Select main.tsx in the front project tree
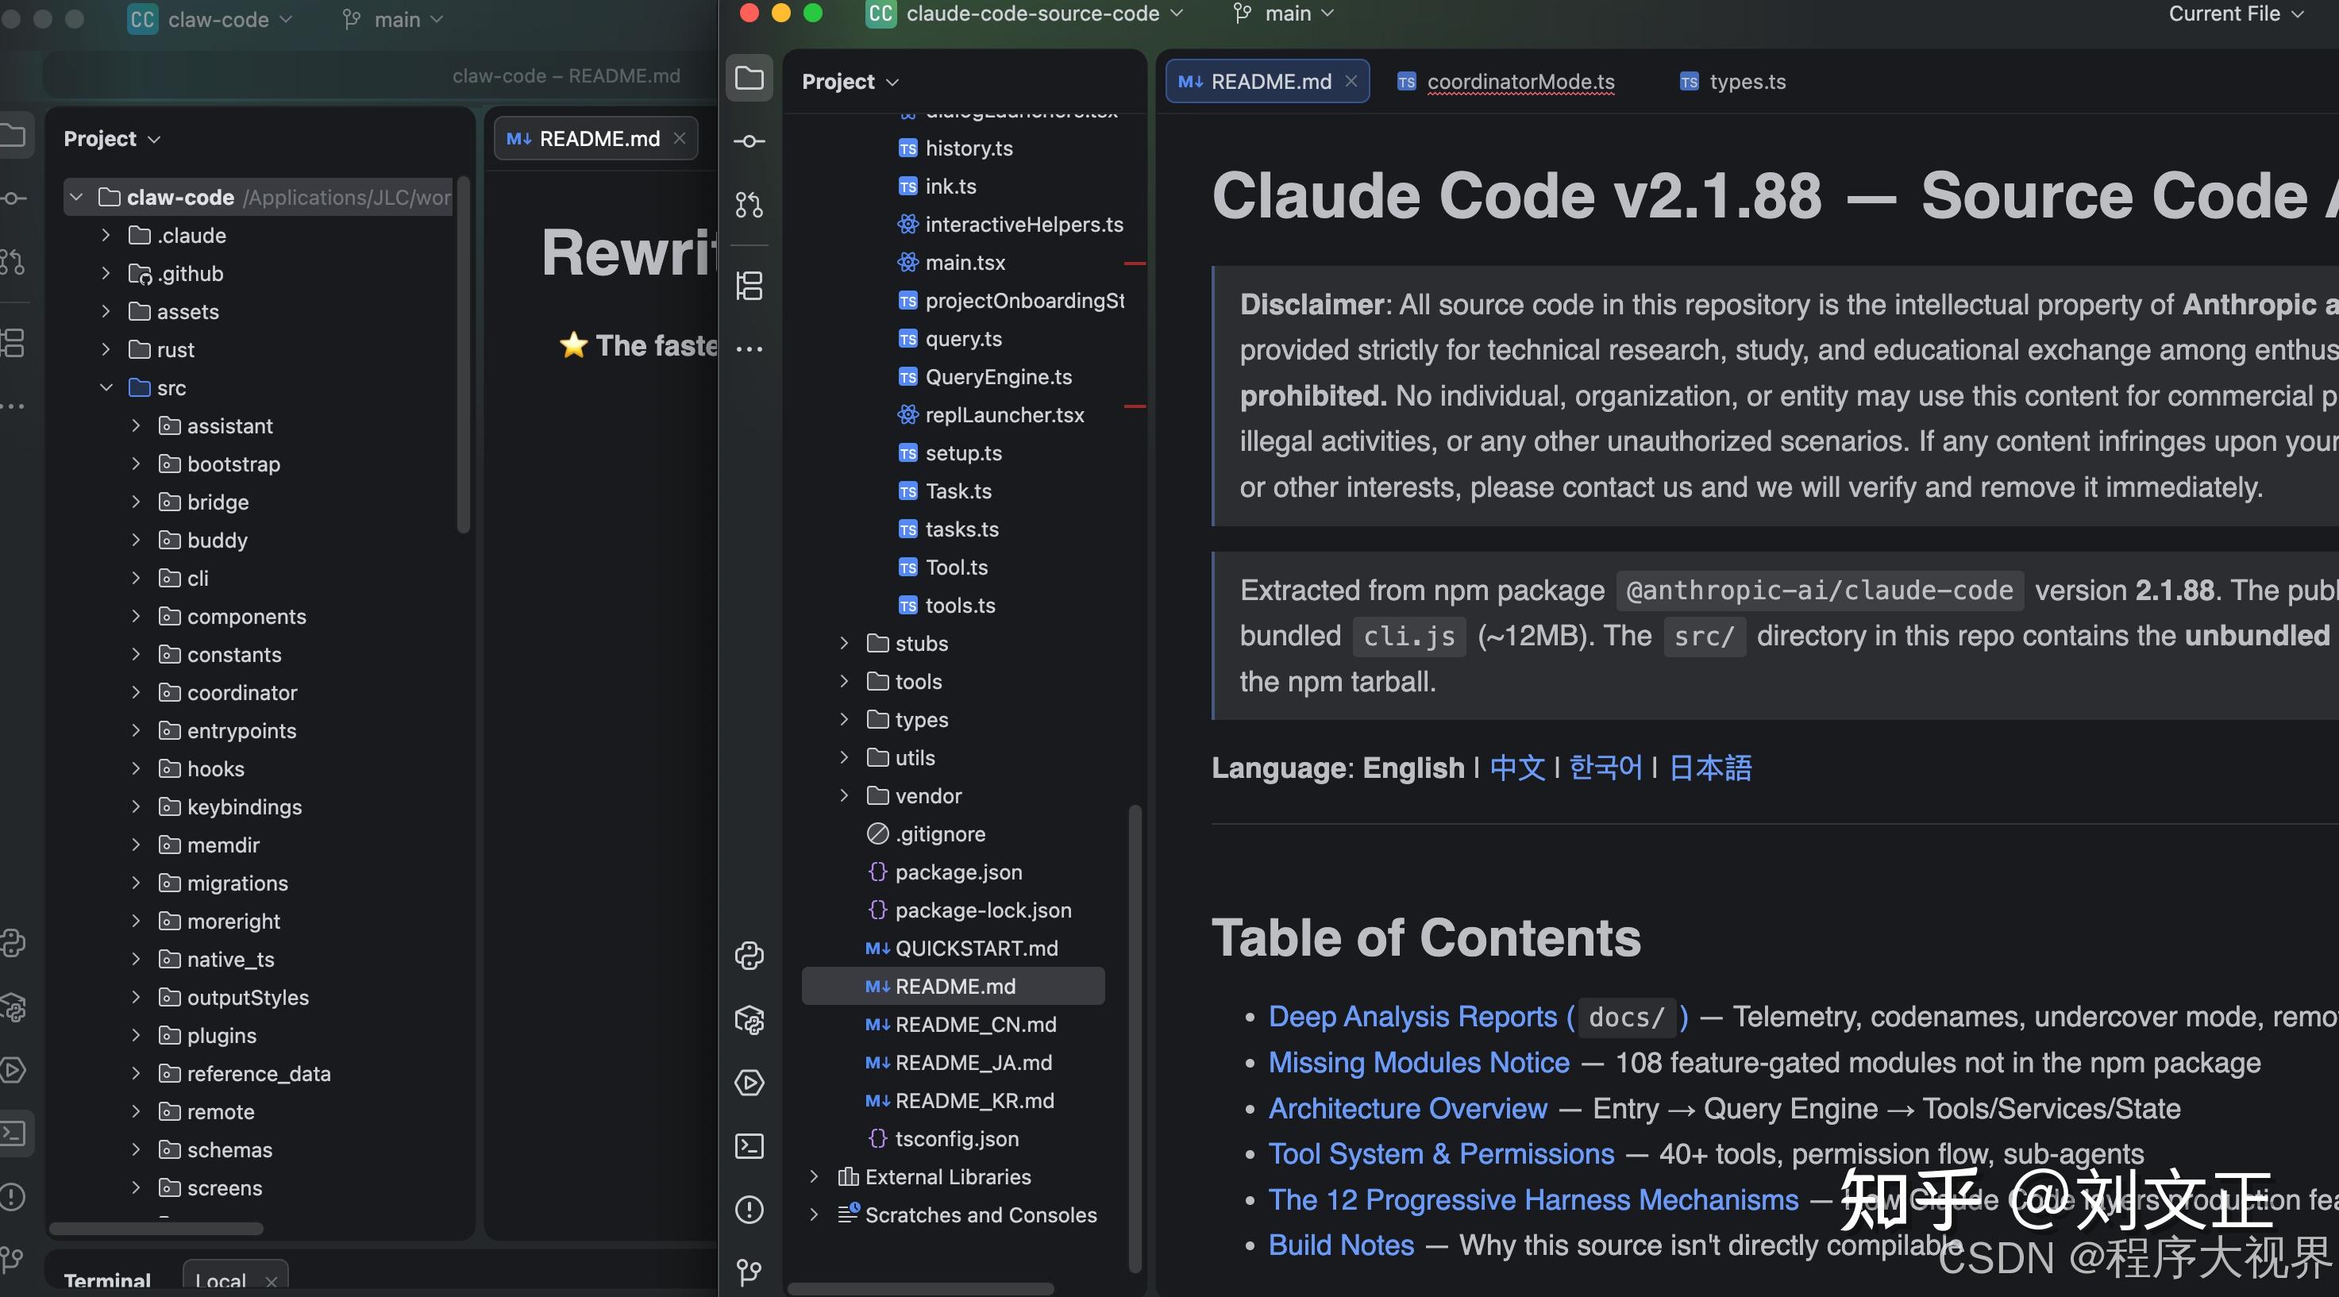Screen dimensions: 2339x1297 (x=950, y=262)
